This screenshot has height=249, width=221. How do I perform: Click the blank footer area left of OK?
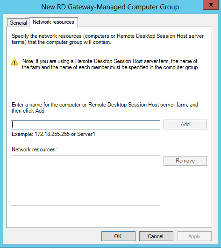(x=52, y=236)
